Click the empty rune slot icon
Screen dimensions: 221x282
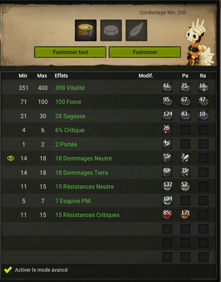pos(111,30)
